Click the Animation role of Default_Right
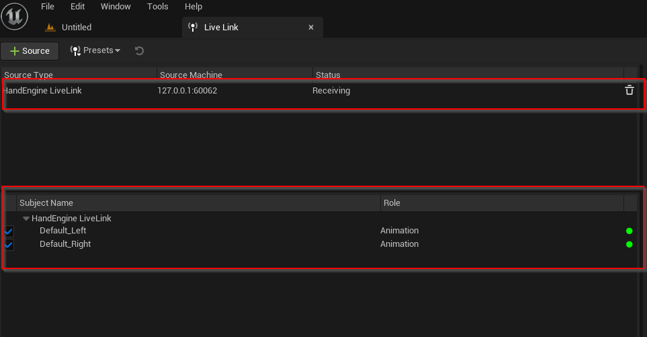This screenshot has width=647, height=337. 400,244
